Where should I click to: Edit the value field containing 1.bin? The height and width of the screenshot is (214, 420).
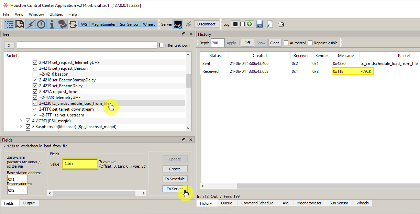[x=80, y=164]
